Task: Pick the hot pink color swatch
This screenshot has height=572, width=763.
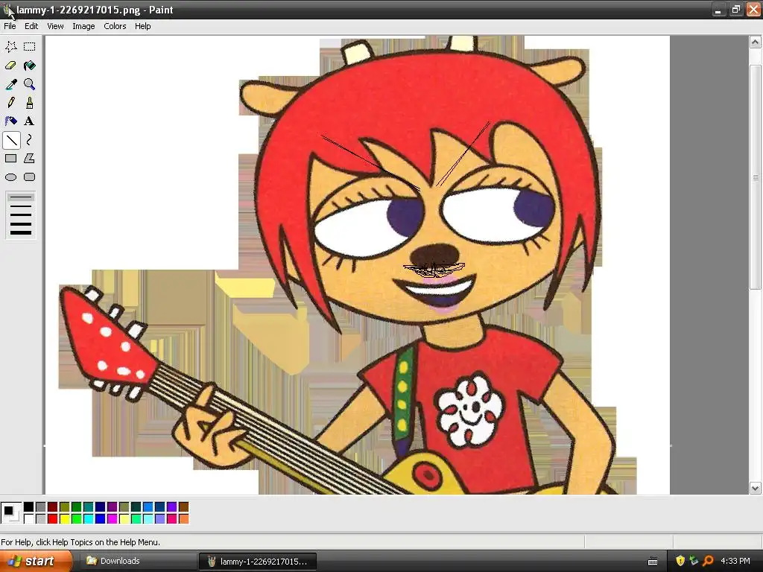Action: tap(172, 519)
